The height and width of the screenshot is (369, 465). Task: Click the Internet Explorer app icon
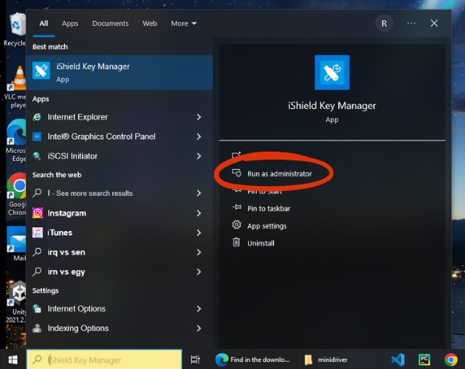tap(37, 117)
